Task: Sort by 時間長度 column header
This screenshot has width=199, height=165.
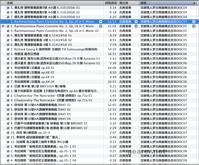Action: click(x=111, y=3)
